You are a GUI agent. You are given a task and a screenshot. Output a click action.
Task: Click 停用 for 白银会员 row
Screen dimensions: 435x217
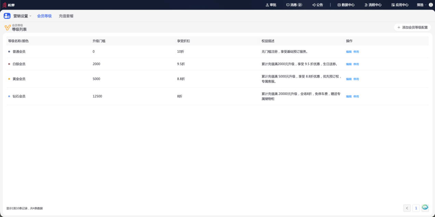(x=356, y=64)
